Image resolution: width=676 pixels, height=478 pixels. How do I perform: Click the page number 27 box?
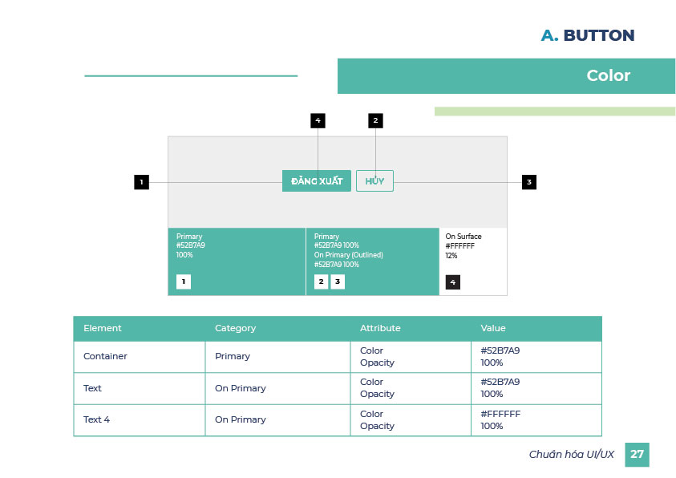click(x=637, y=454)
